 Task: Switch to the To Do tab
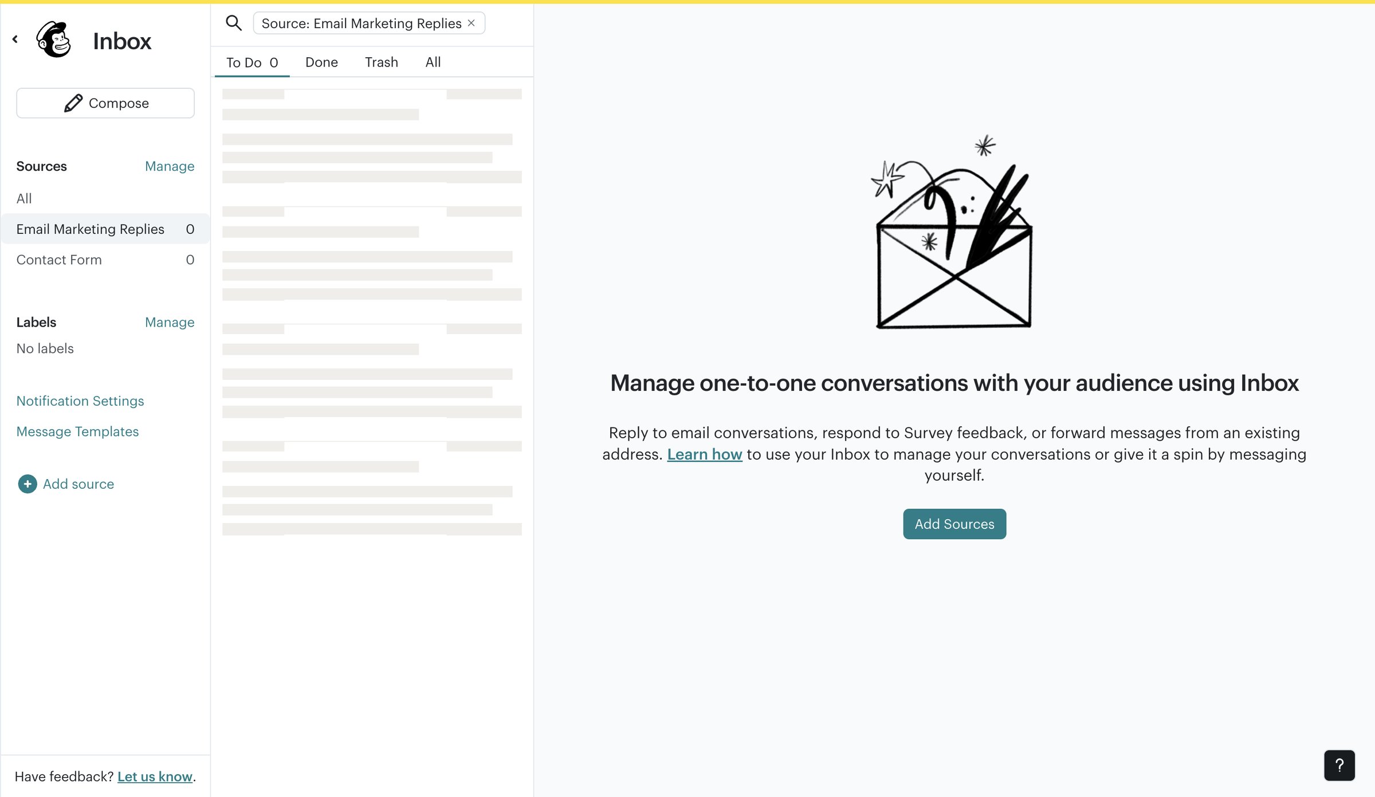click(252, 62)
